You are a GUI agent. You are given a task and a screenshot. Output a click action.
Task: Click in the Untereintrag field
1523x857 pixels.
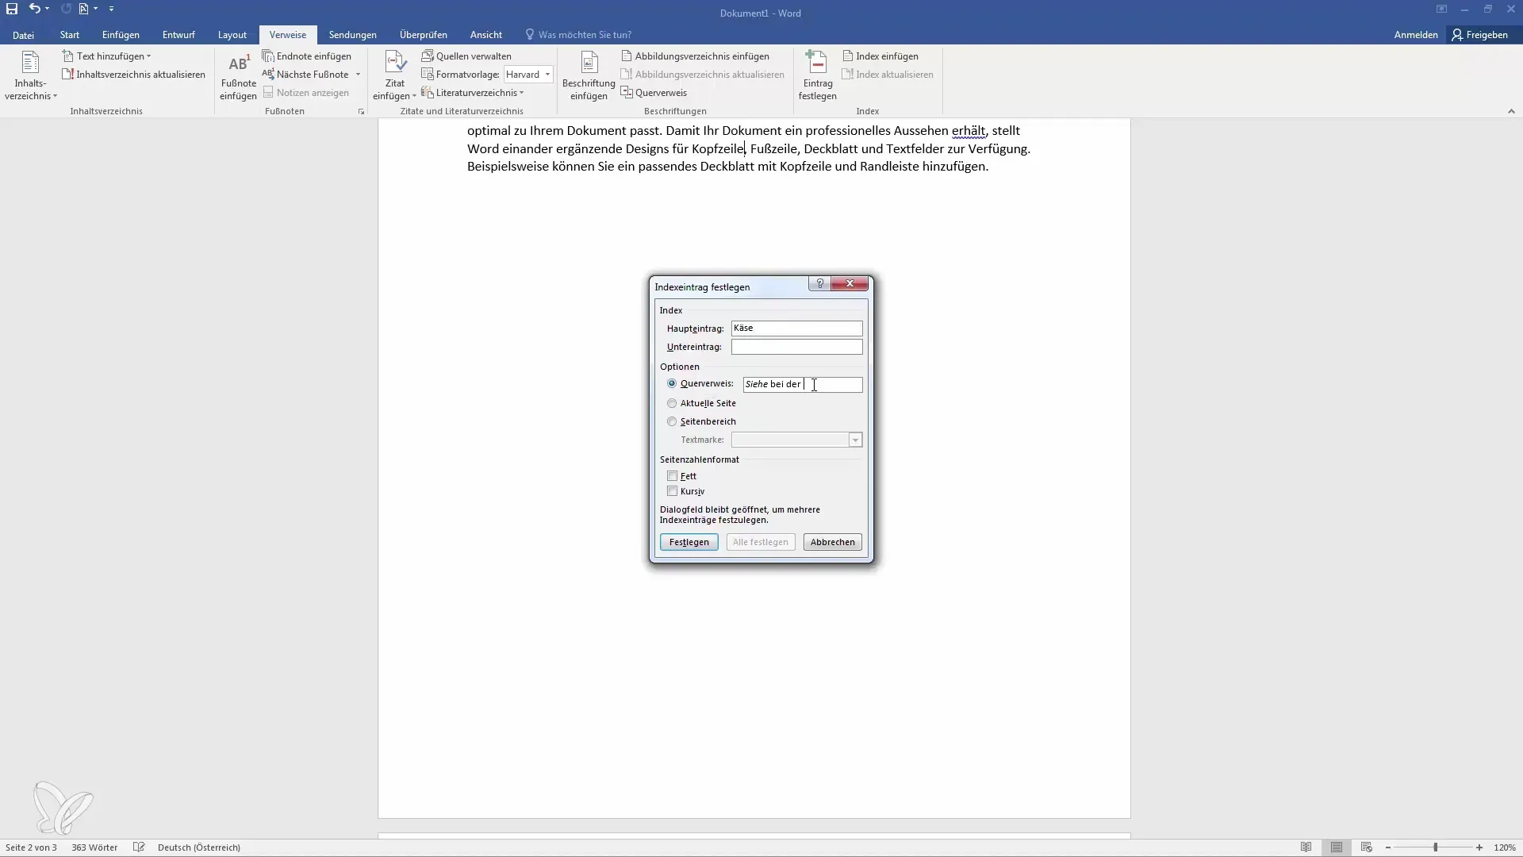(x=796, y=347)
